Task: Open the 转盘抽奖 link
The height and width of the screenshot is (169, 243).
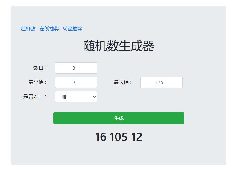Action: tap(72, 29)
